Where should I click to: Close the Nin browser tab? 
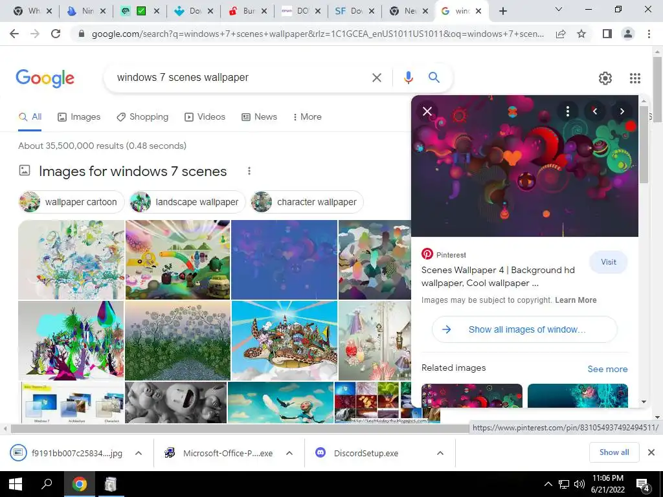[x=103, y=11]
